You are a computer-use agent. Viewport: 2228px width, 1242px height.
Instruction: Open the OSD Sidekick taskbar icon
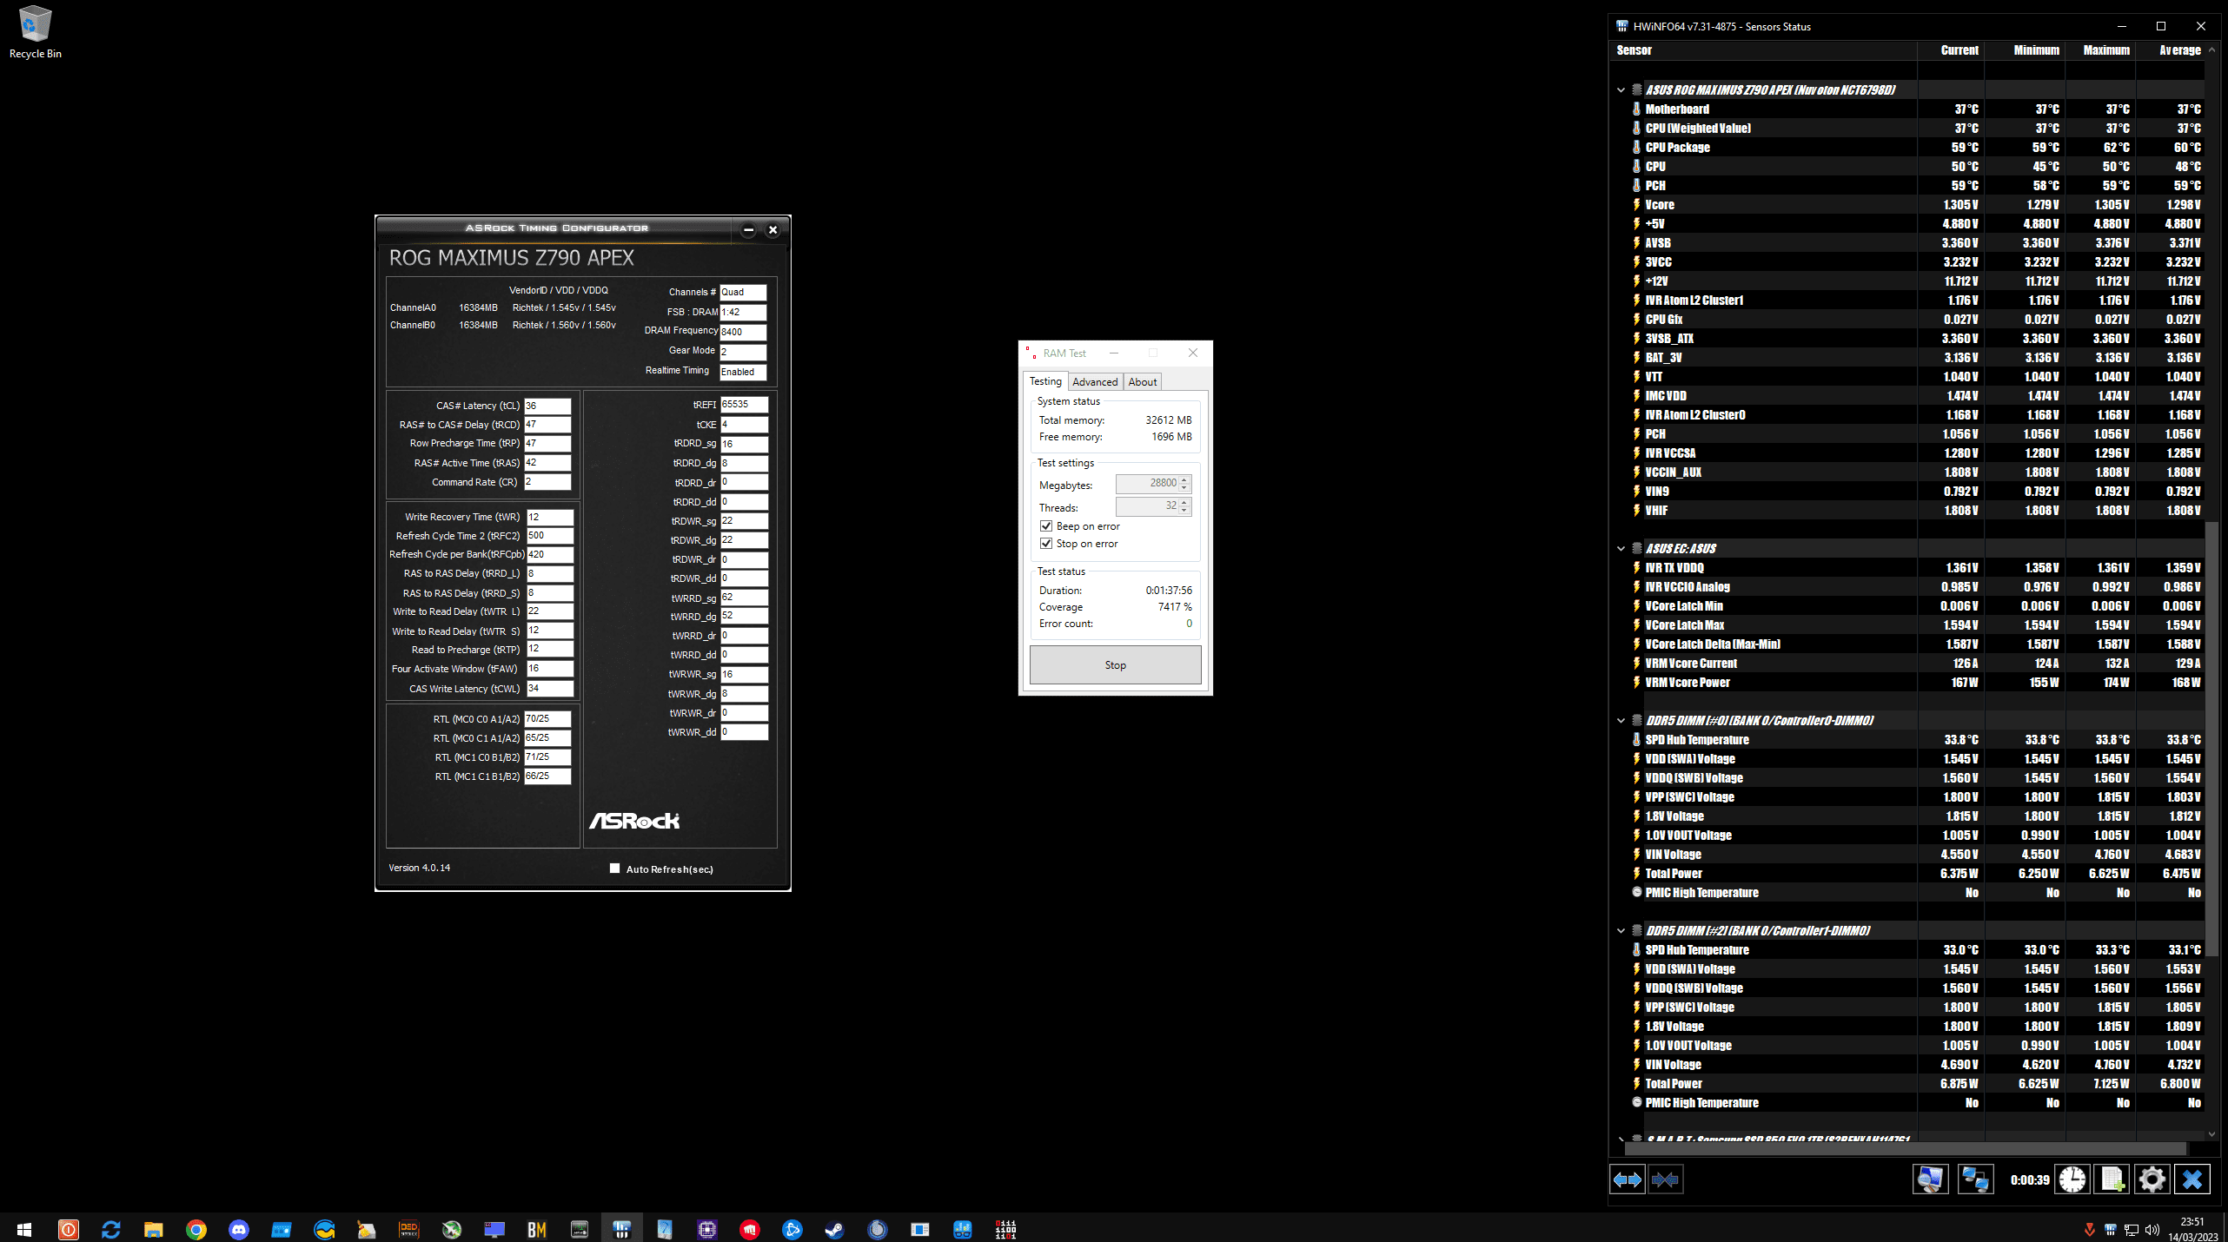(409, 1229)
